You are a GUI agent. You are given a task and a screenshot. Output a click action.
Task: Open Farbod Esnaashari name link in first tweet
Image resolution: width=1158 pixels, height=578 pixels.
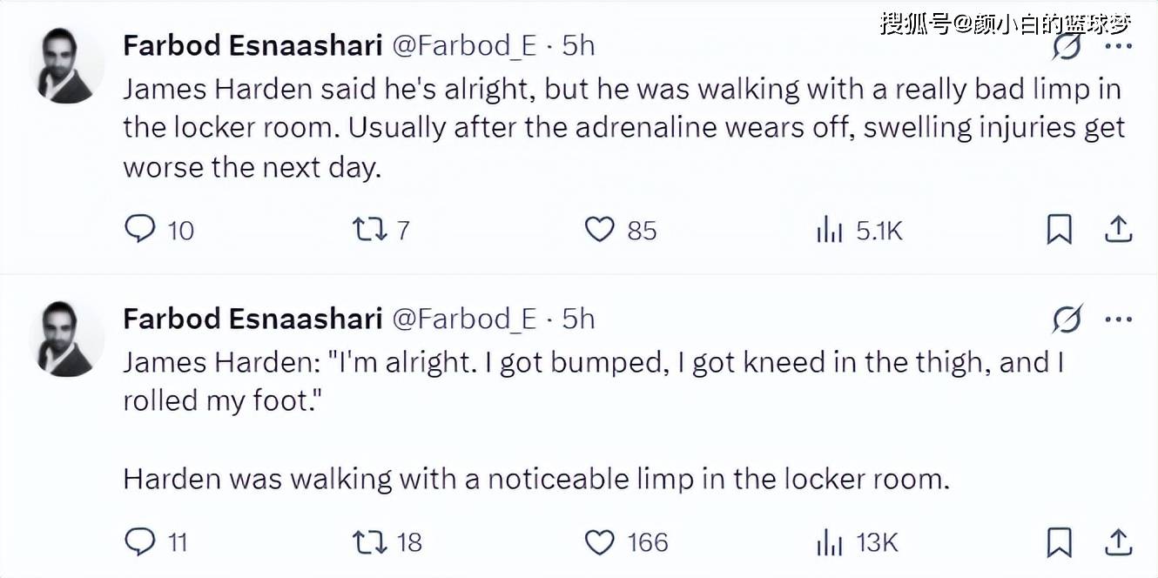tap(253, 45)
